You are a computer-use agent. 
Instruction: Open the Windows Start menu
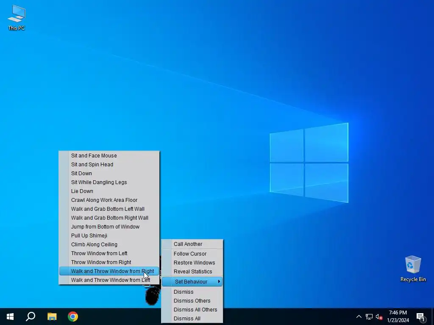[x=10, y=317]
